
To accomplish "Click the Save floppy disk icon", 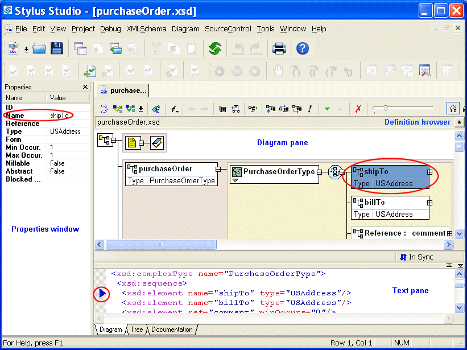I will tap(56, 49).
